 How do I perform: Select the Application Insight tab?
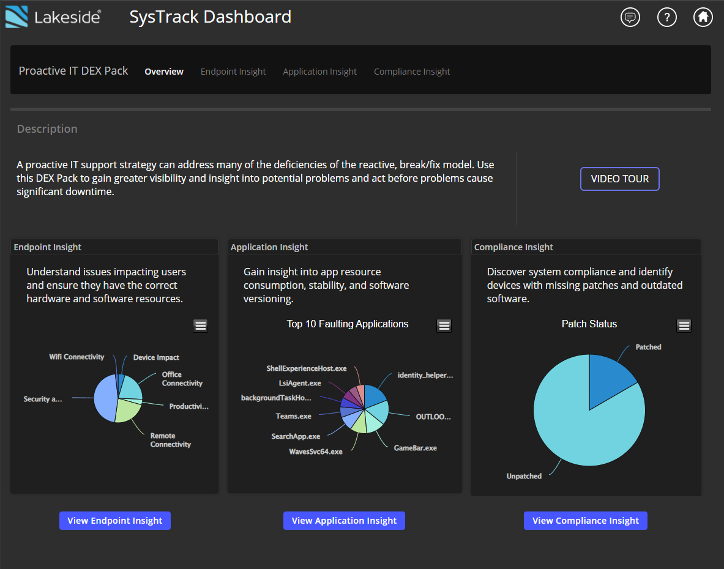pyautogui.click(x=319, y=72)
